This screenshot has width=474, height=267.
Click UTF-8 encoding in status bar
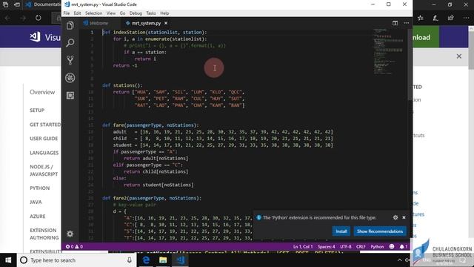click(346, 247)
